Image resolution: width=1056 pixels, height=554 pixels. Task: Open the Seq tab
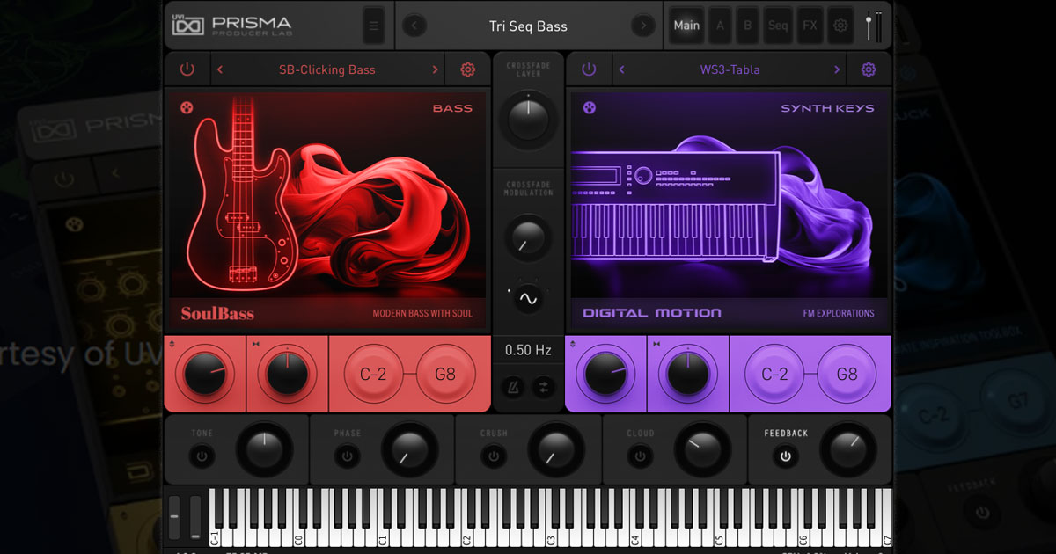(x=778, y=26)
